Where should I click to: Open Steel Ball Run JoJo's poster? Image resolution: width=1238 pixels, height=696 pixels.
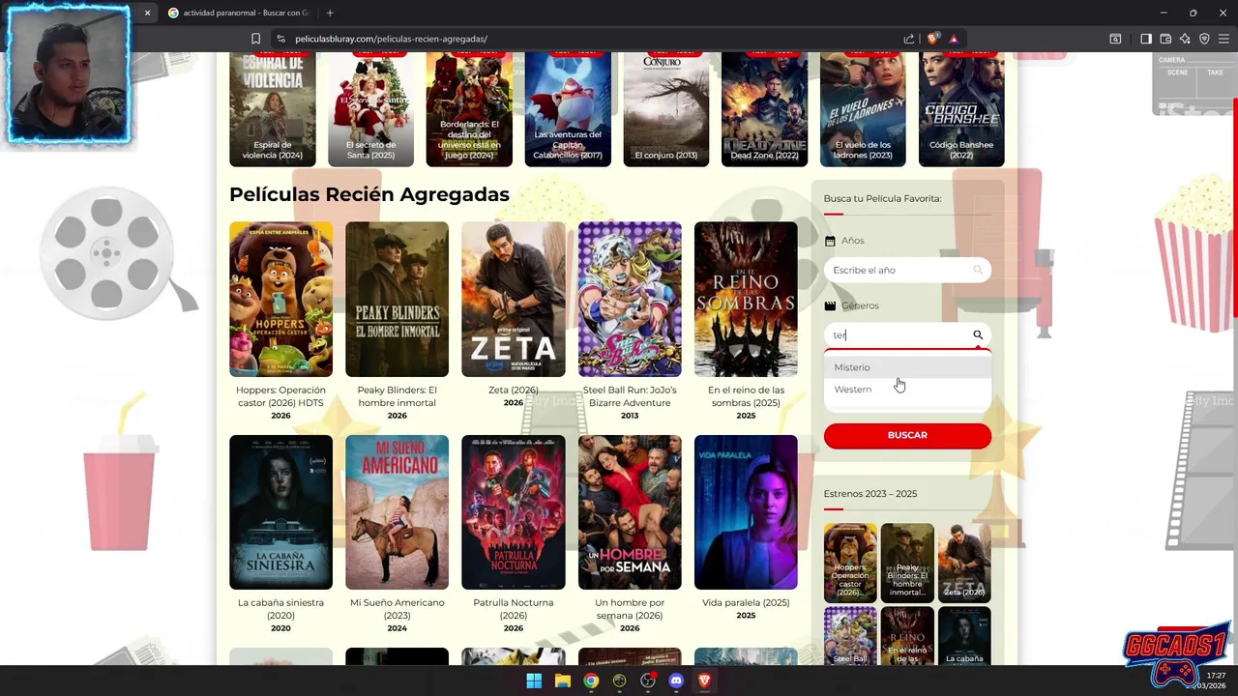(x=630, y=299)
